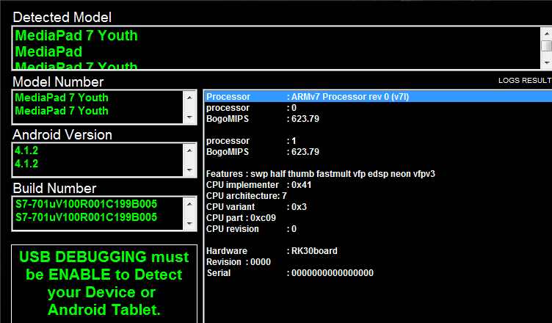The height and width of the screenshot is (323, 552).
Task: Select first 'MediaPad 7 Youth' in Detected Model
Action: tap(76, 35)
